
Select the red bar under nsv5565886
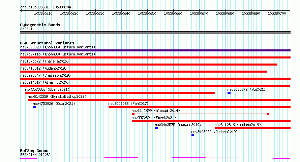pos(120,93)
